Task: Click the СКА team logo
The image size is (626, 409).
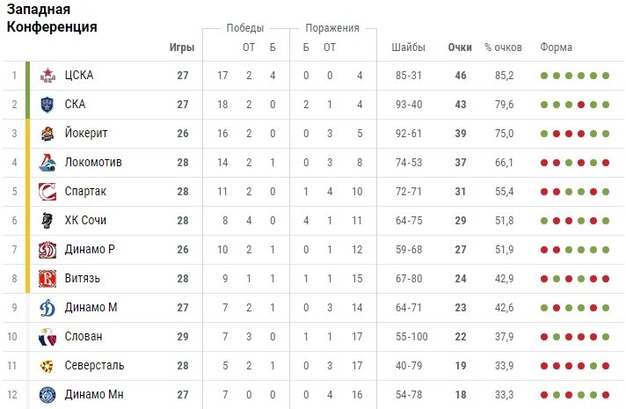Action: pos(47,105)
